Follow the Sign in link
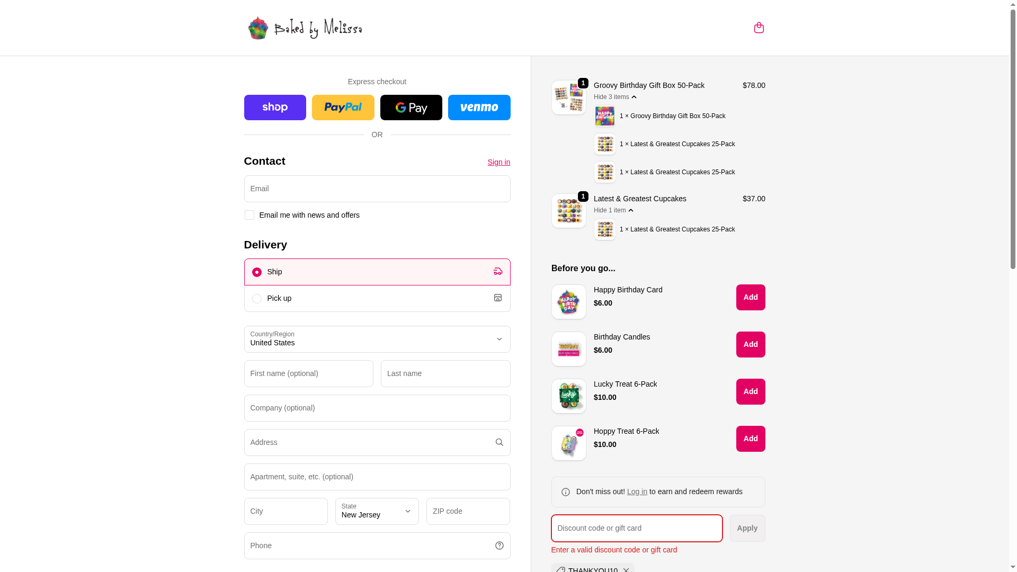This screenshot has height=572, width=1017. (x=499, y=162)
